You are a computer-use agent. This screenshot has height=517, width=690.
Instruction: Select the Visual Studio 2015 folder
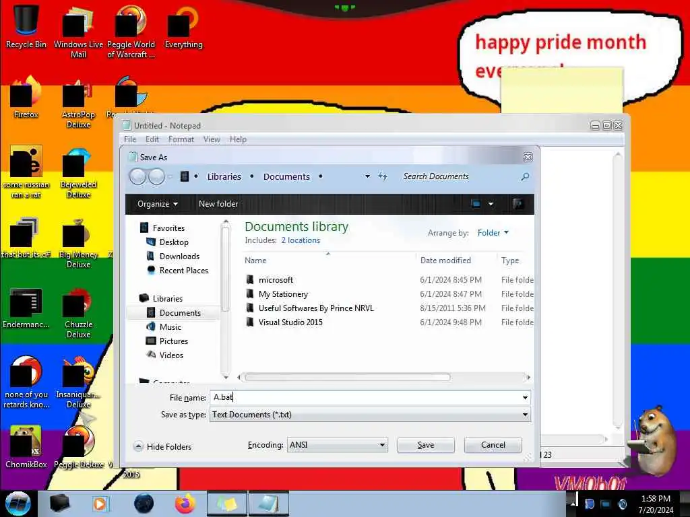290,322
